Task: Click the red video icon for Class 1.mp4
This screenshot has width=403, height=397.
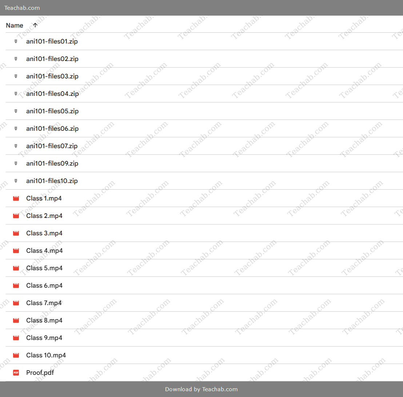Action: pyautogui.click(x=16, y=198)
